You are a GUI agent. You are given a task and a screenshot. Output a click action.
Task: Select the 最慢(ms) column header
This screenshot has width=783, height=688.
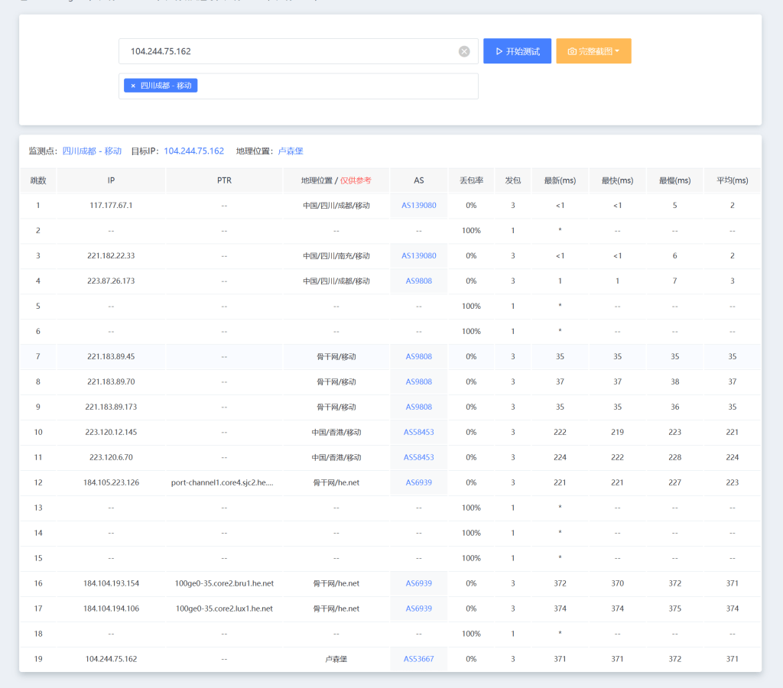674,180
